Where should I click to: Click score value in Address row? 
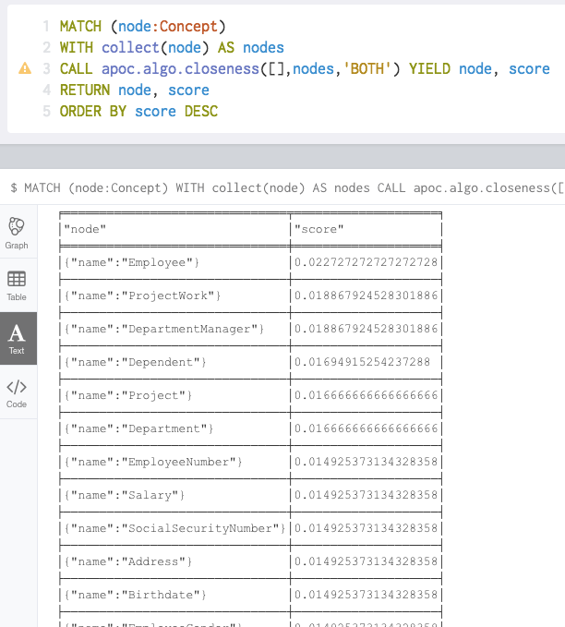(x=366, y=561)
